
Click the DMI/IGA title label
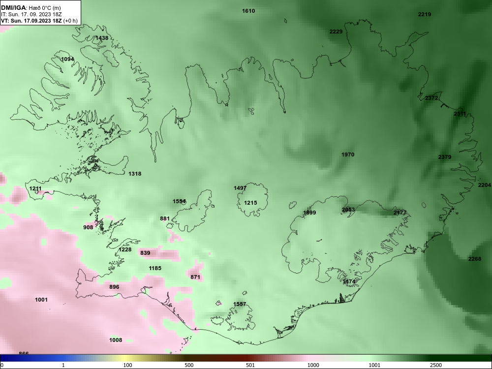pos(13,7)
